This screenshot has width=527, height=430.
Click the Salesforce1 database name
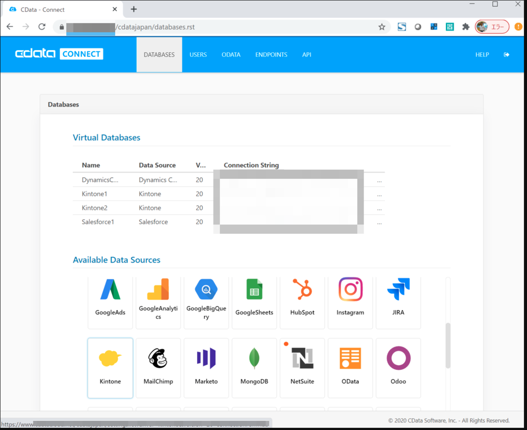98,222
